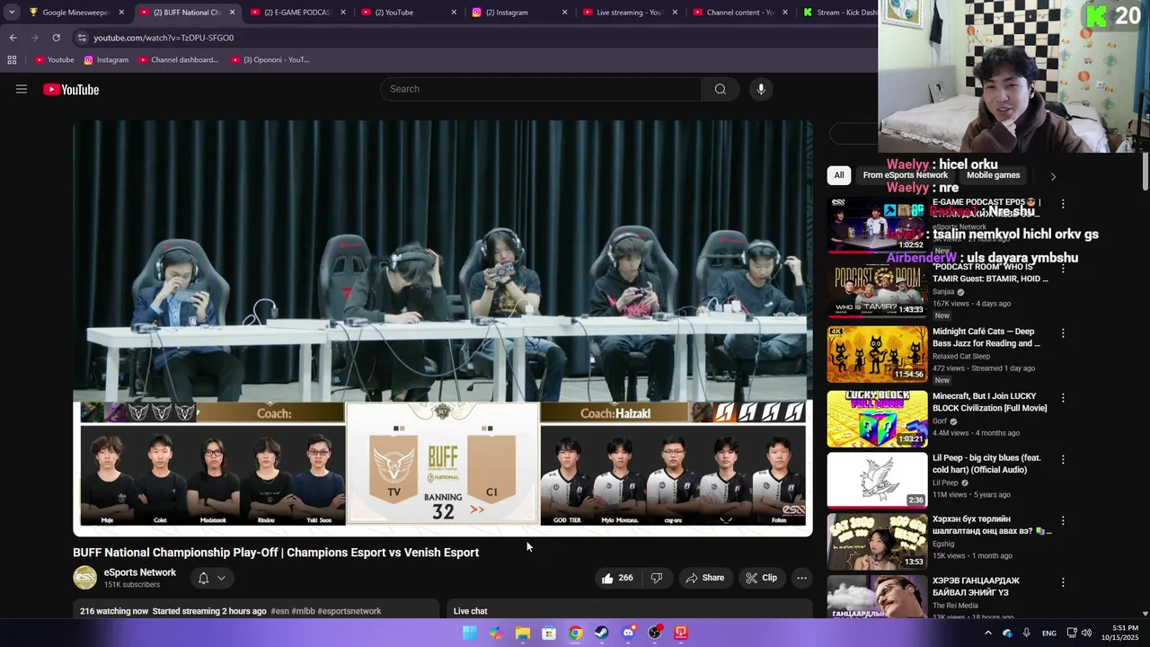This screenshot has height=647, width=1150.
Task: Open Discord from the taskbar
Action: 628,633
